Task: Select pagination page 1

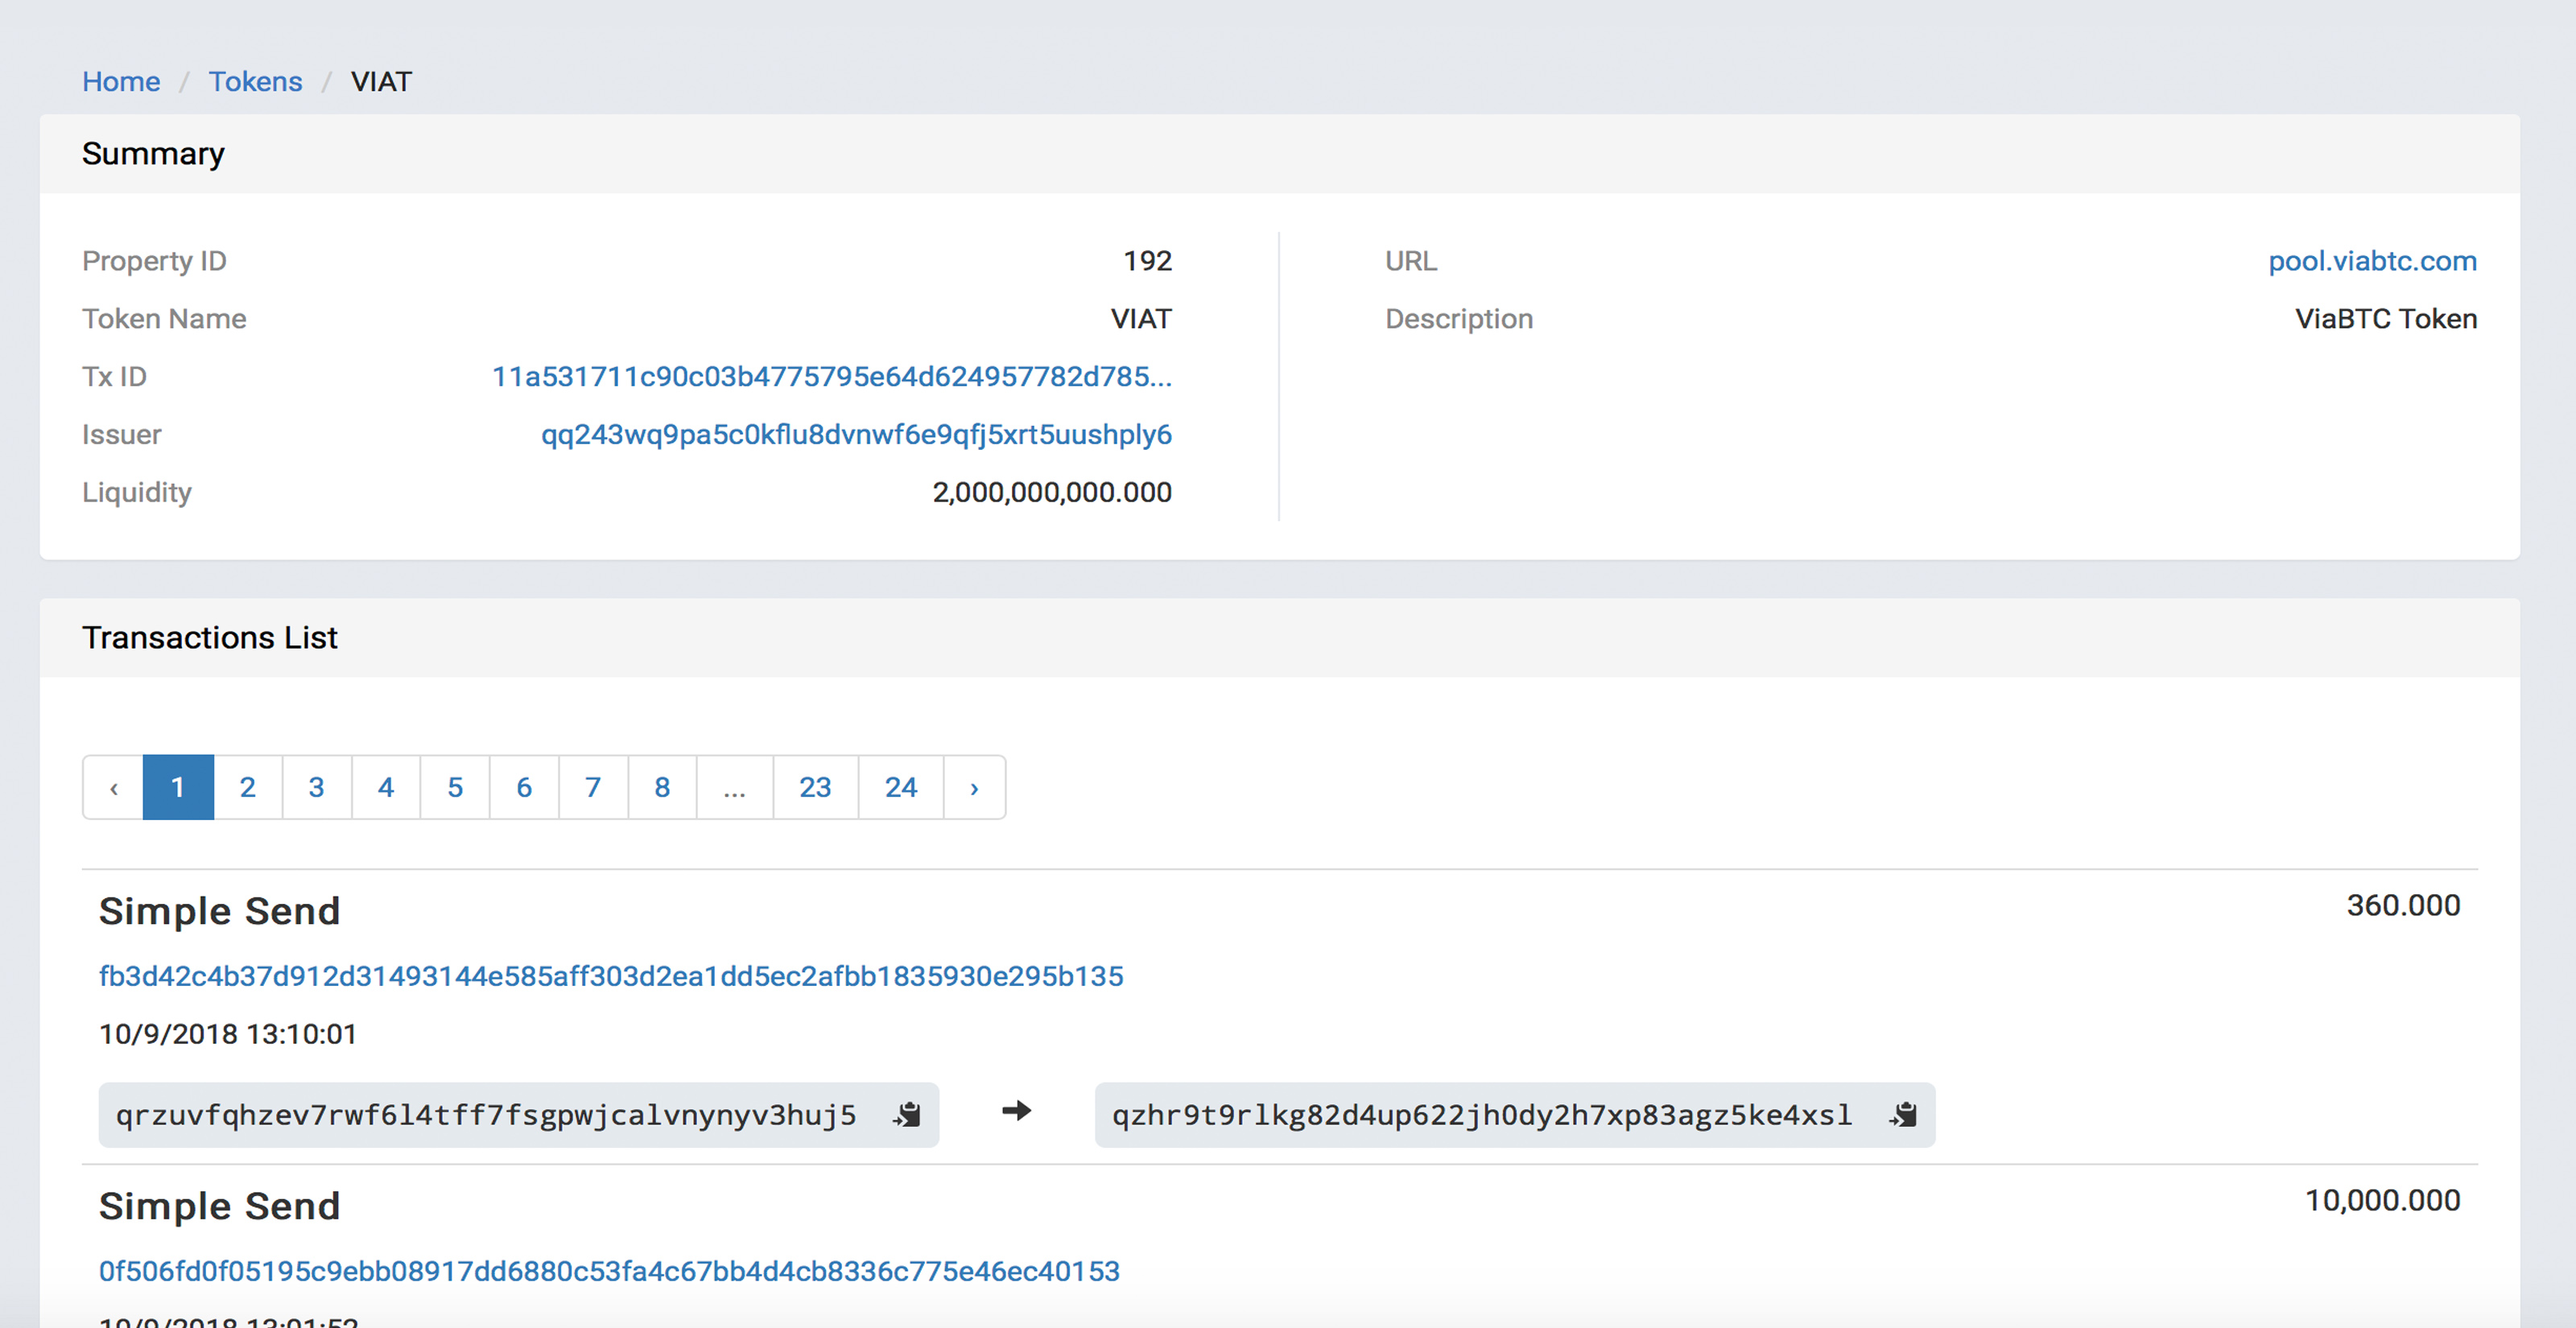Action: 178,787
